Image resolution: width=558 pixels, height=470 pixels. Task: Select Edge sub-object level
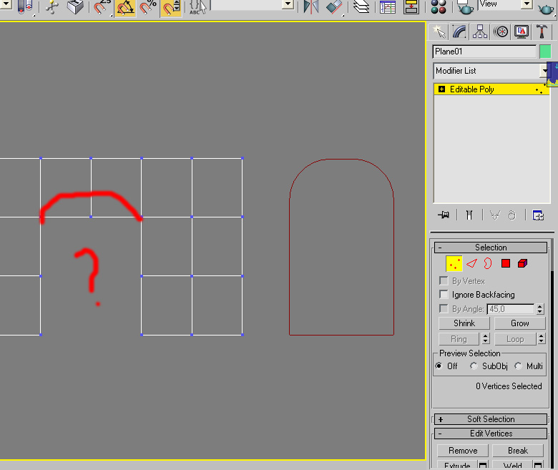pyautogui.click(x=471, y=264)
